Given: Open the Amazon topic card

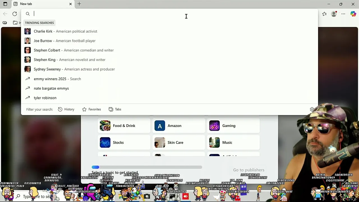Looking at the screenshot, I should point(179,126).
